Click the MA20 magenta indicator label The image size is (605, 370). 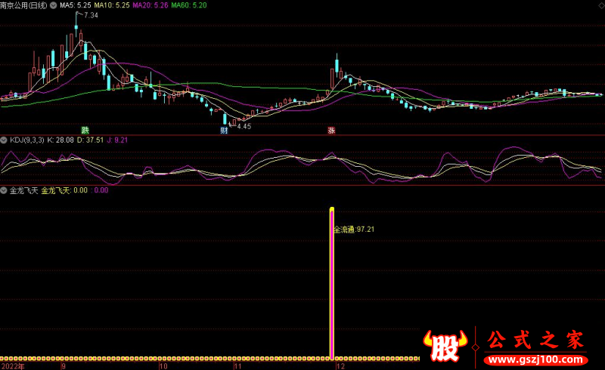tap(150, 5)
